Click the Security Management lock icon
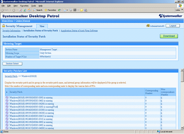Image resolution: width=184 pixels, height=134 pixels. click(x=4, y=26)
